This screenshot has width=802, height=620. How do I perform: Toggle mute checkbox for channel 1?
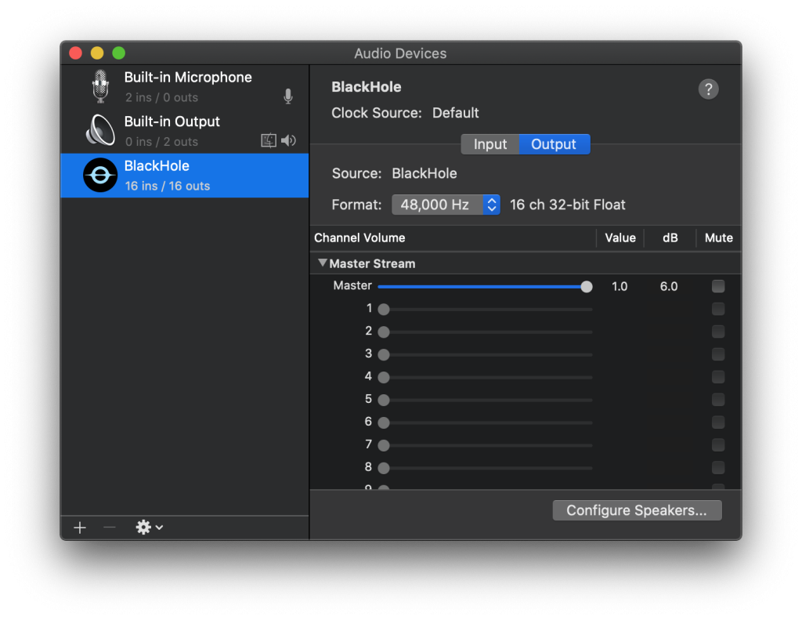(718, 310)
